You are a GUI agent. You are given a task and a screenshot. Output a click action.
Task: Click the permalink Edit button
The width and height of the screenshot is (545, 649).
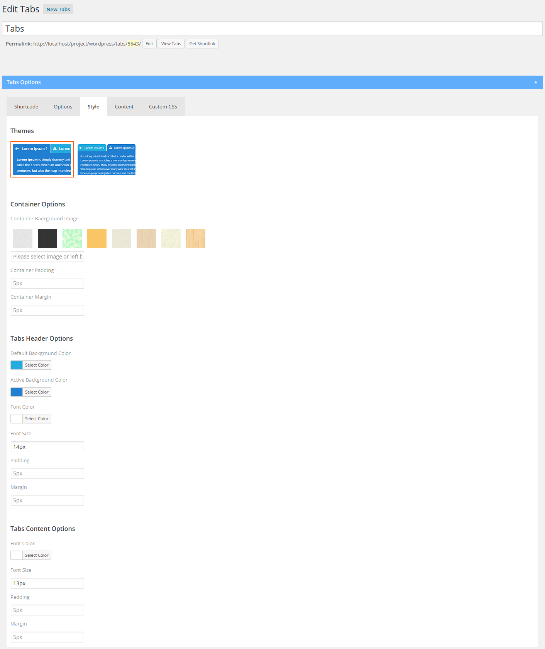[149, 44]
